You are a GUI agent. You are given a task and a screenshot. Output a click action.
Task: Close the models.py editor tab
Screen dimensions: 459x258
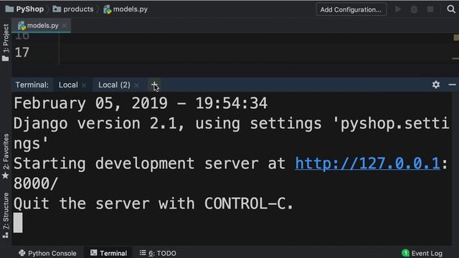(x=65, y=26)
